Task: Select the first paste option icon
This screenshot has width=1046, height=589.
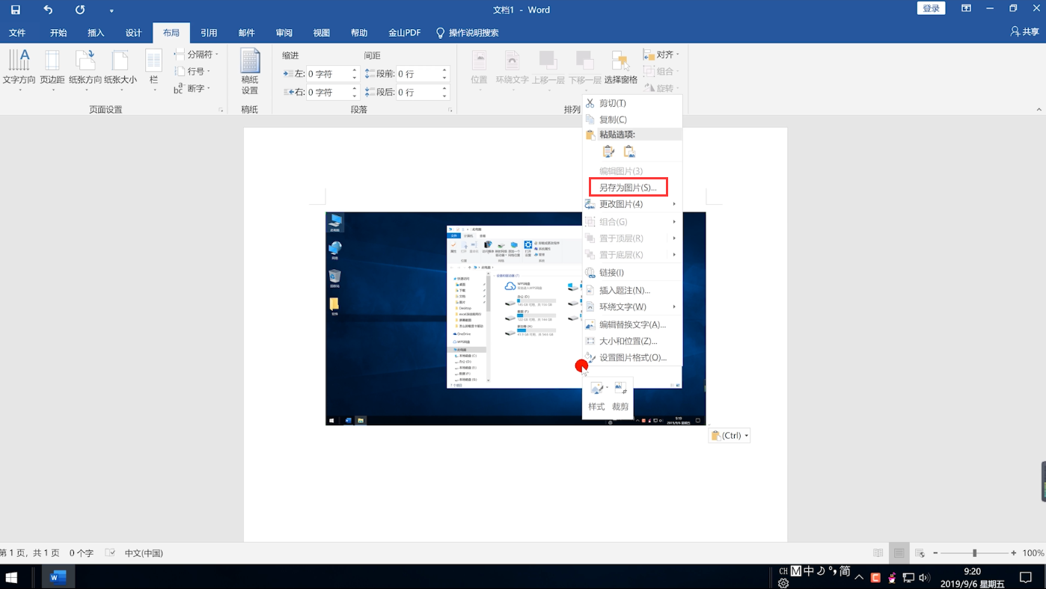Action: (608, 152)
